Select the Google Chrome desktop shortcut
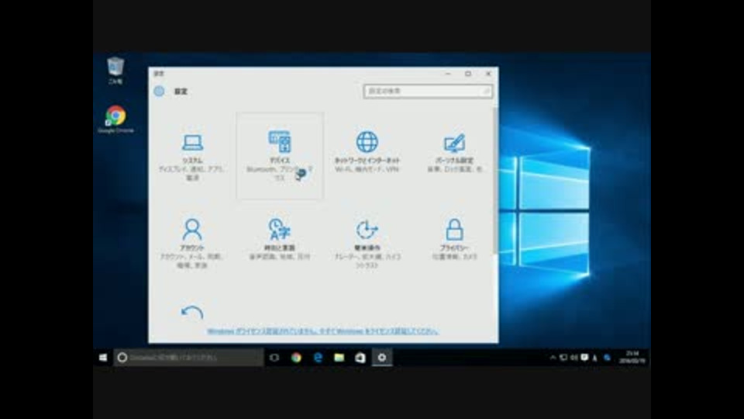This screenshot has height=419, width=744. 115,119
